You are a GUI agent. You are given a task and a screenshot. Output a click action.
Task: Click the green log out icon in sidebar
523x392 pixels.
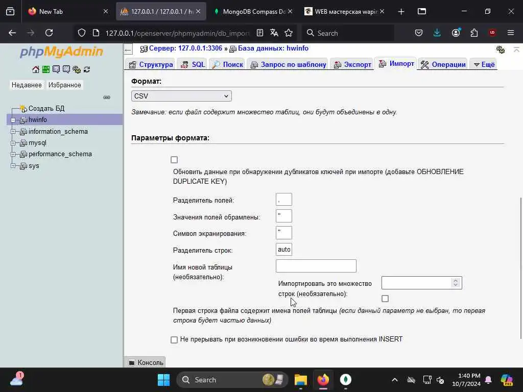[x=45, y=69]
